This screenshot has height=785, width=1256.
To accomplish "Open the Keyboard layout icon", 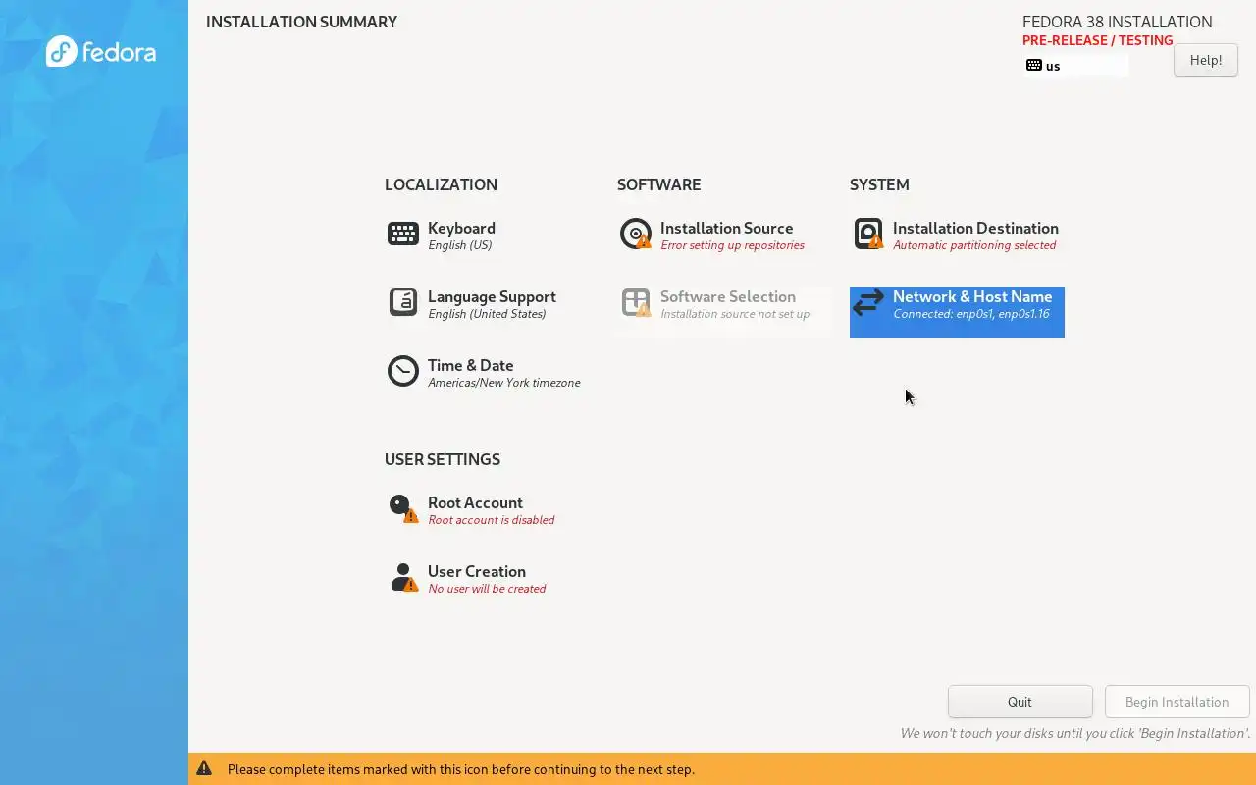I will [403, 234].
